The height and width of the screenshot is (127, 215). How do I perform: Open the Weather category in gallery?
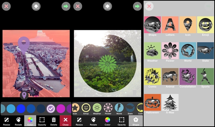tap(152, 52)
